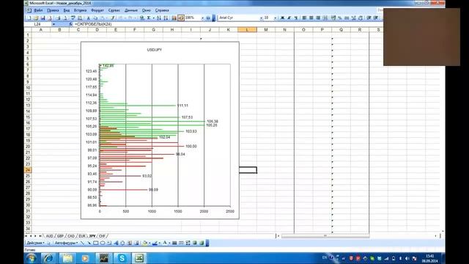Click the USD/JPY chart title
This screenshot has height=264, width=469.
point(155,50)
